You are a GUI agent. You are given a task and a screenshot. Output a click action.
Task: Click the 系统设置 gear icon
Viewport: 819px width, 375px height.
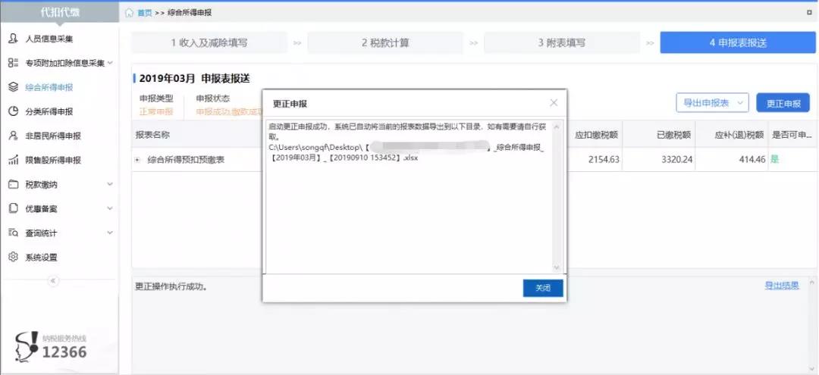point(13,257)
